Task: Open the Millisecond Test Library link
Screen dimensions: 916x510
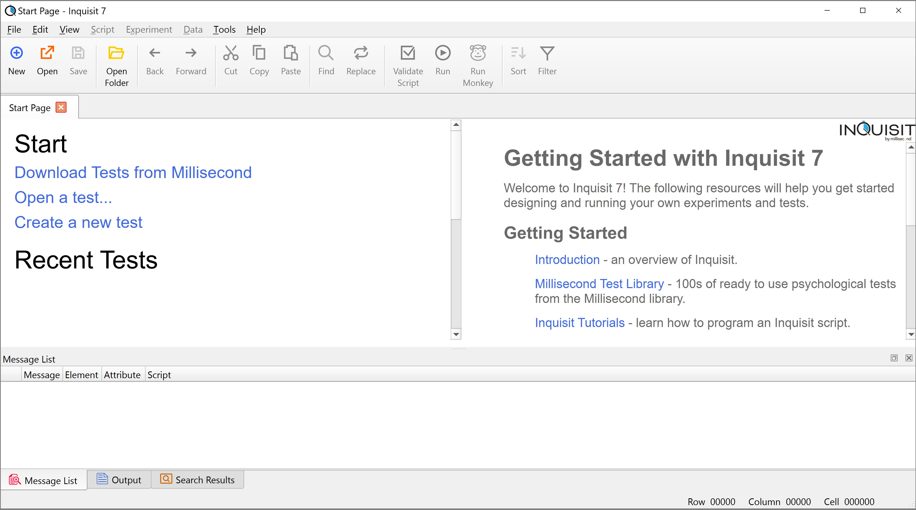Action: pyautogui.click(x=599, y=284)
